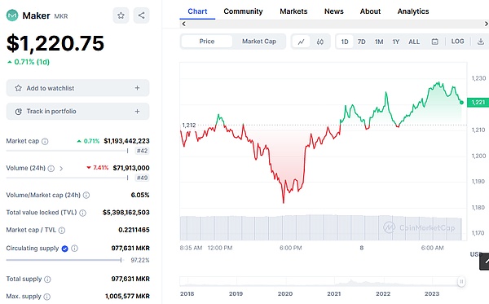
Task: Click the #42 market cap rank badge
Action: 142,151
